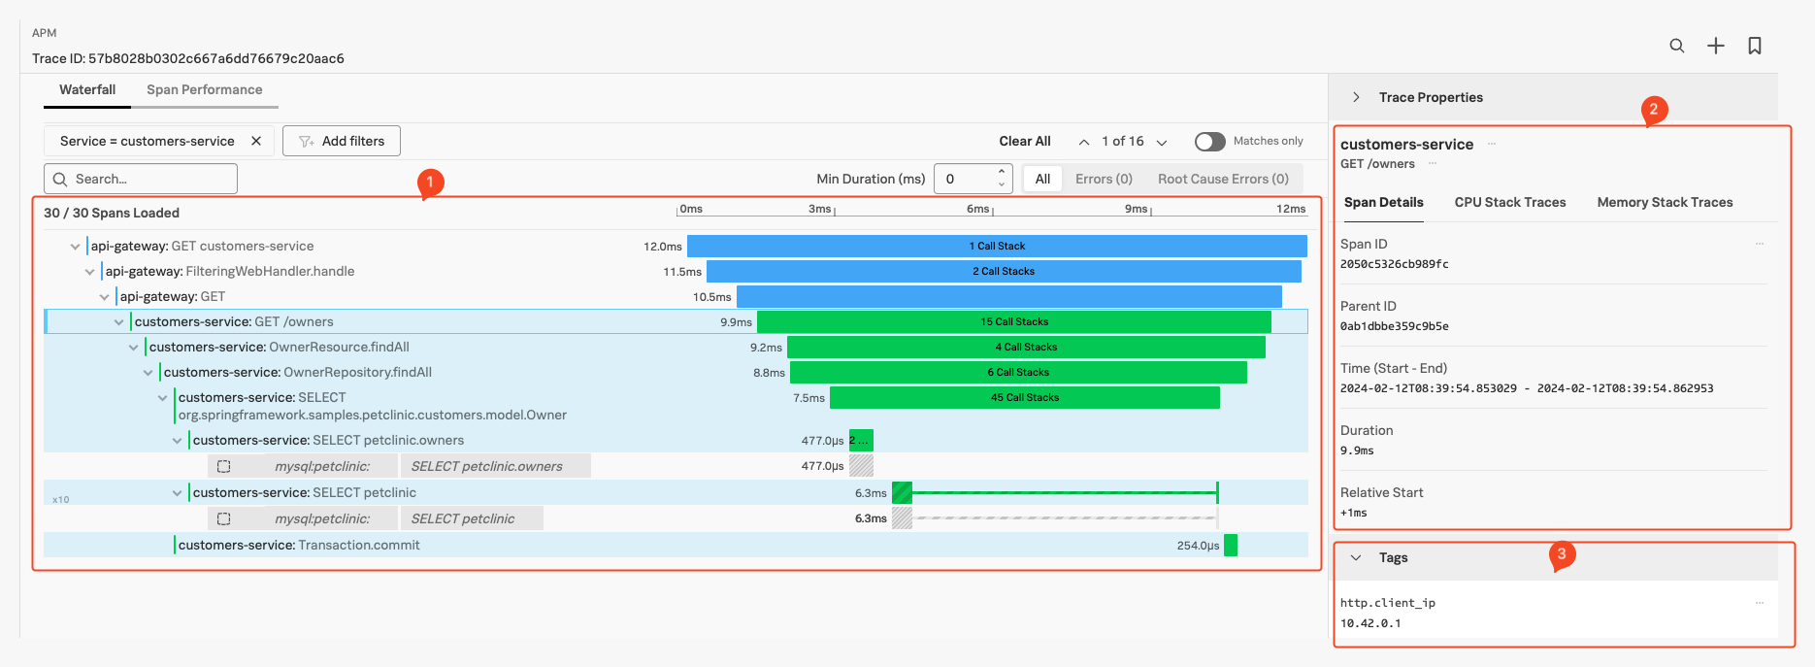Click the mysql:petclinic label in SELECT petclinic.owners row

coord(321,466)
